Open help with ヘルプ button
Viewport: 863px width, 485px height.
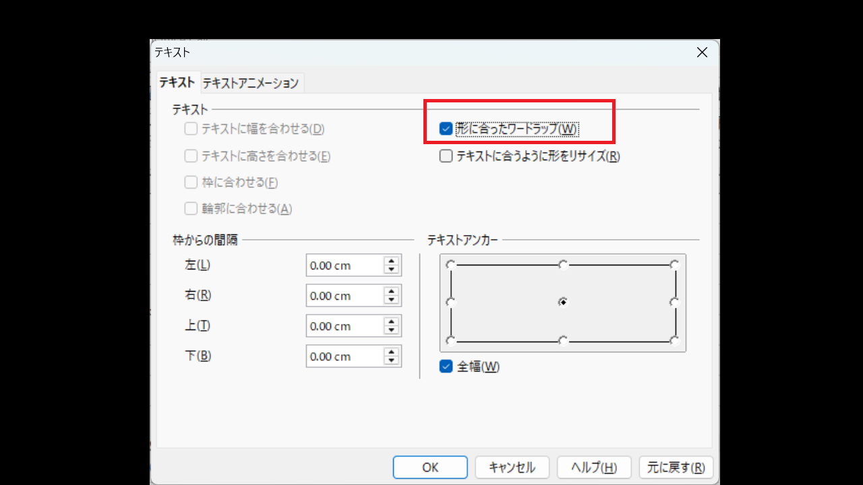594,467
